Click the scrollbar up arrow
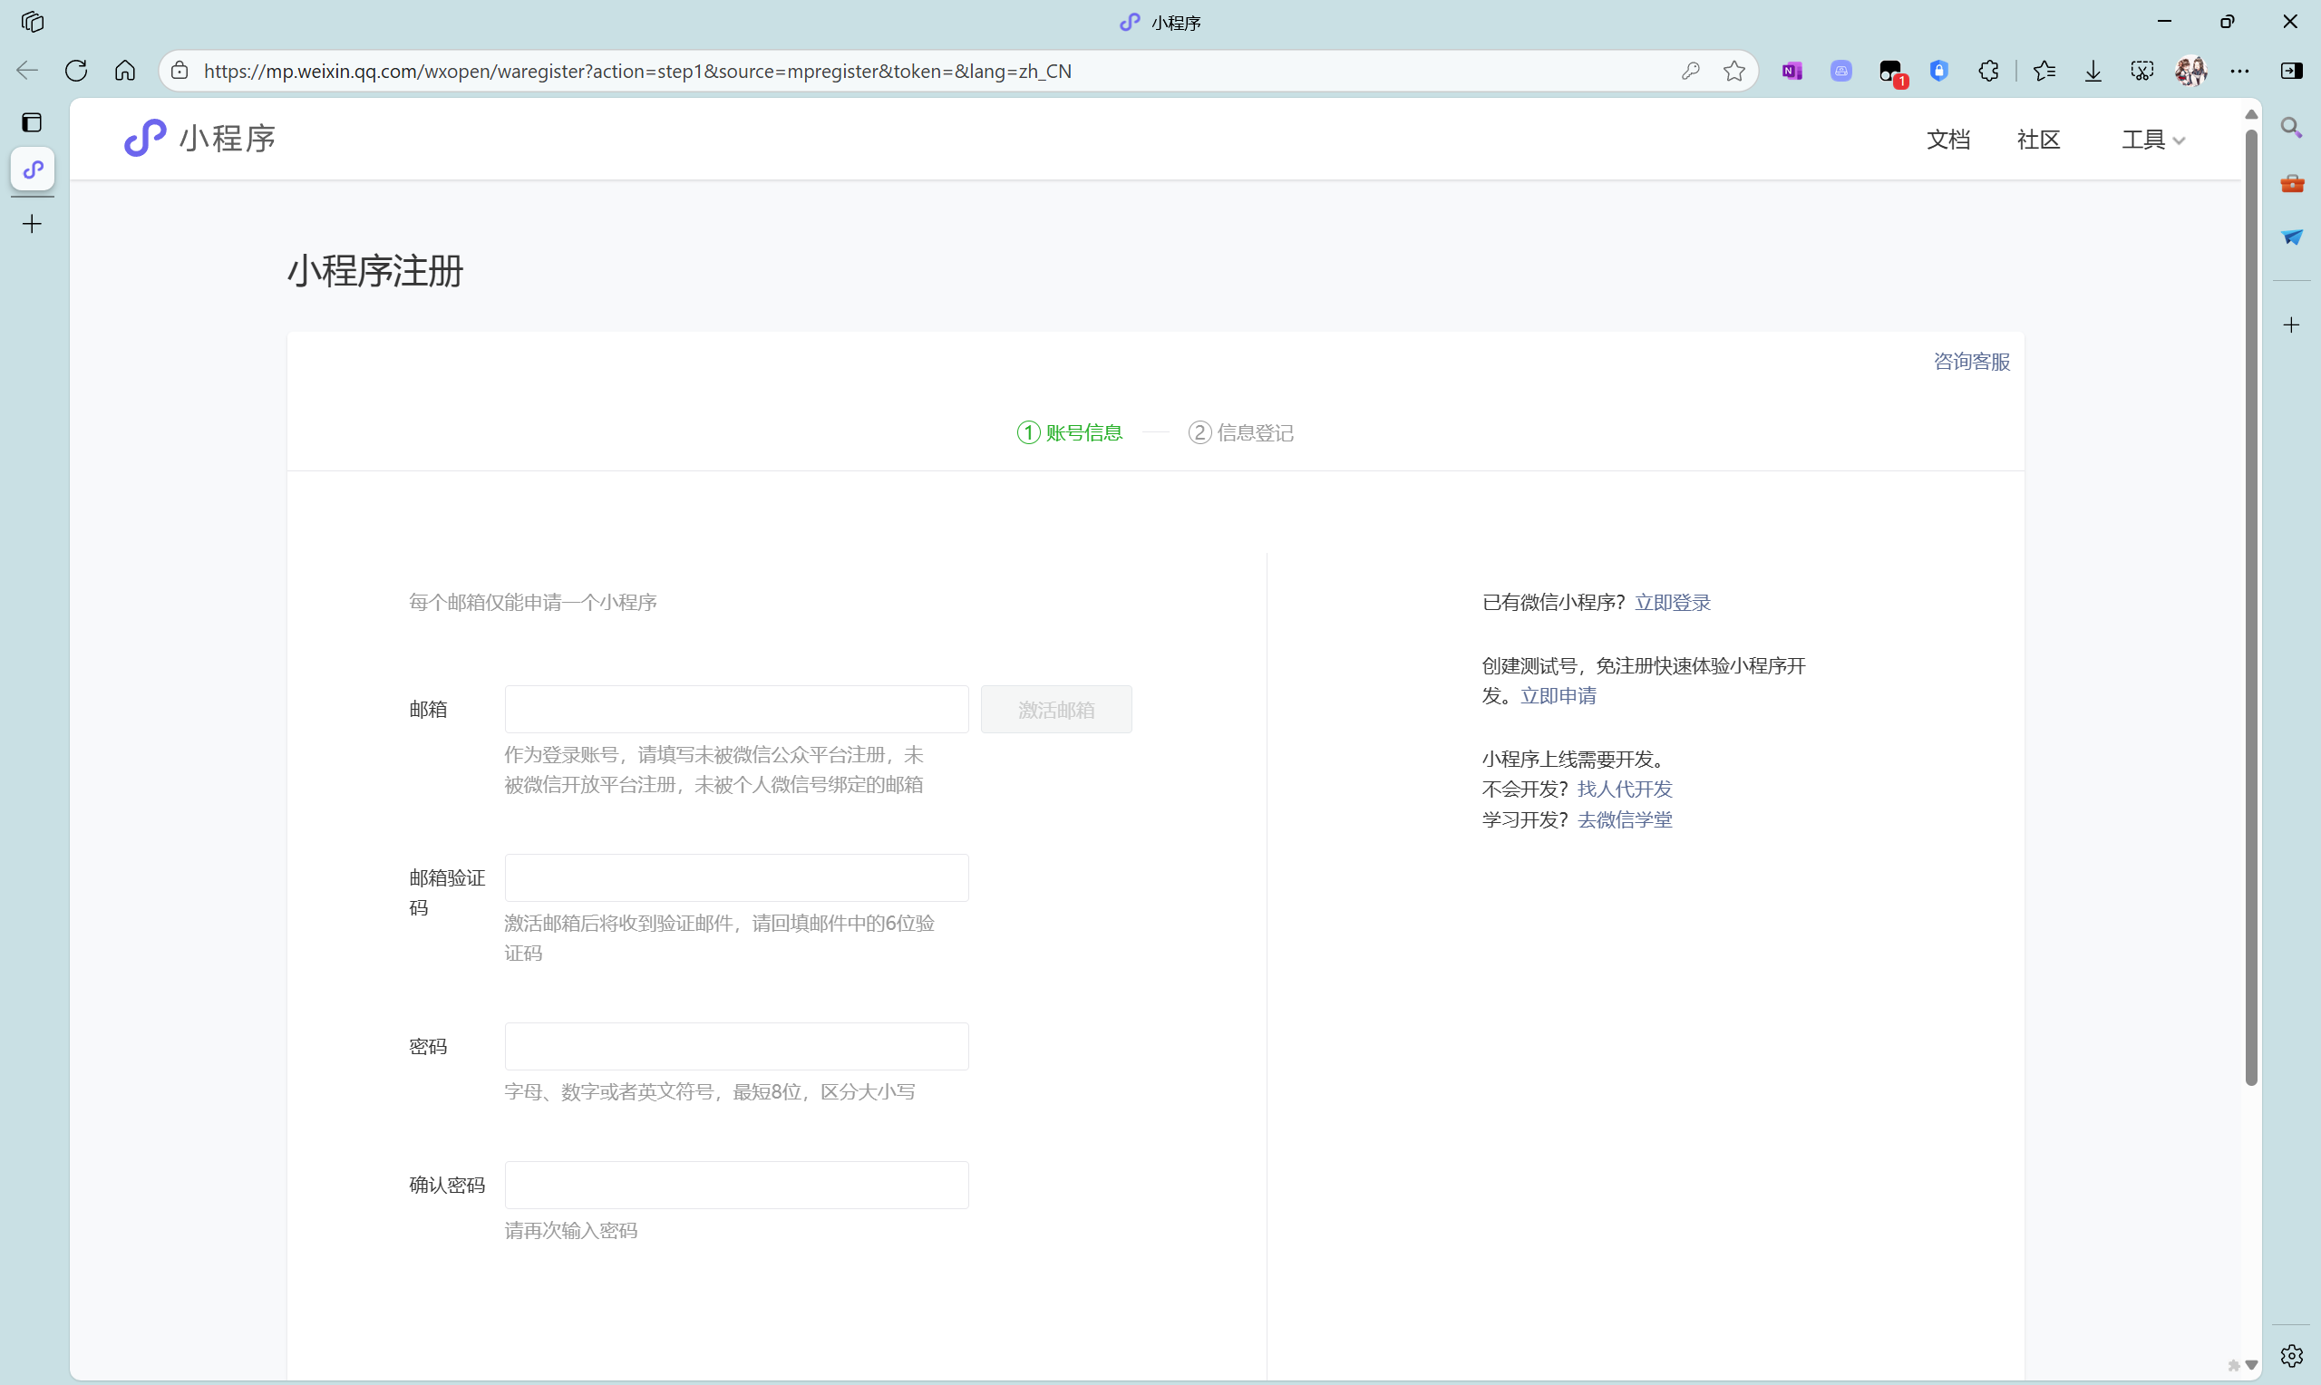Viewport: 2321px width, 1385px height. (x=2251, y=114)
